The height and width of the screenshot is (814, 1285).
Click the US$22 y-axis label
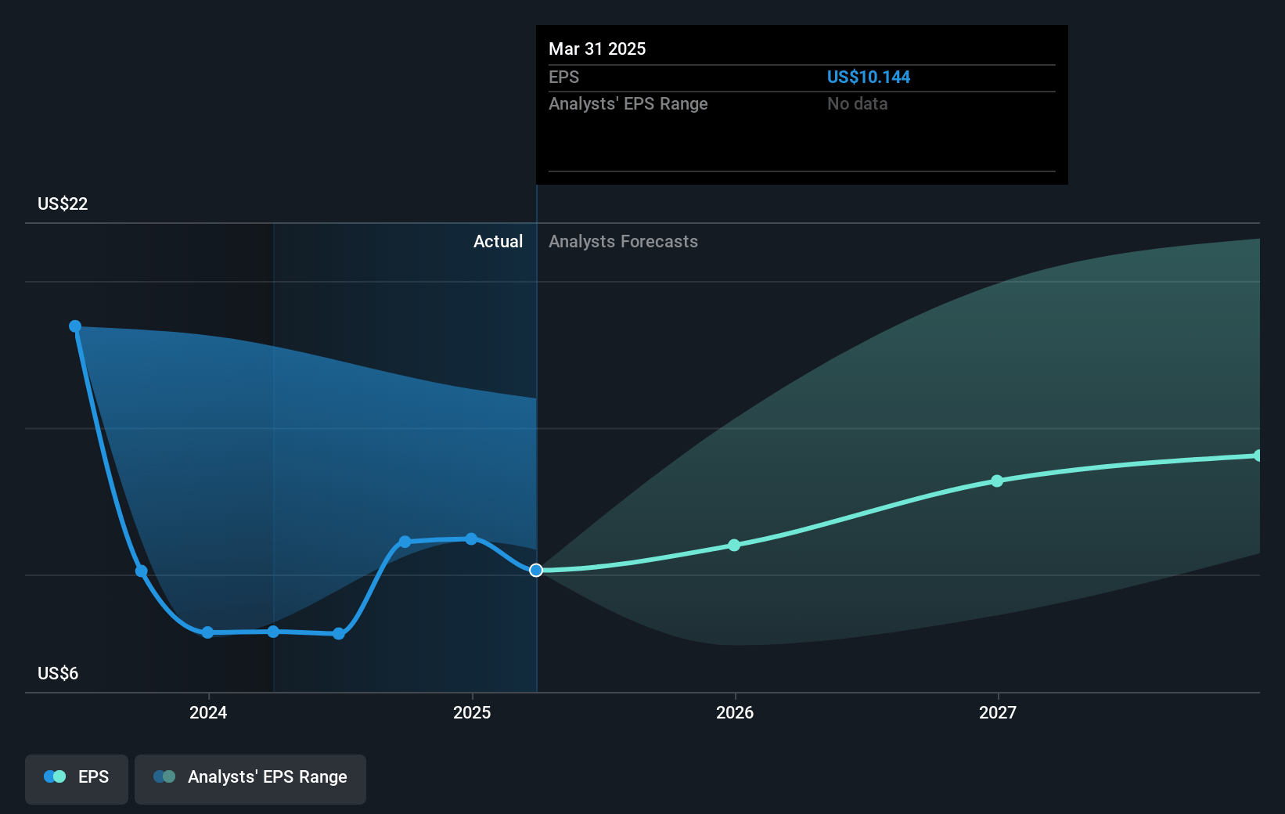[x=63, y=203]
